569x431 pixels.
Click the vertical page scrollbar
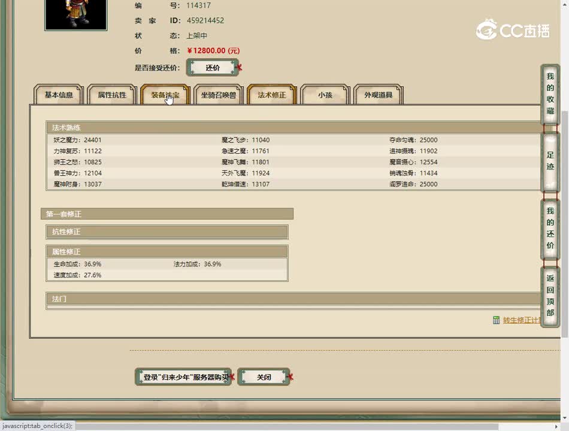click(x=564, y=223)
